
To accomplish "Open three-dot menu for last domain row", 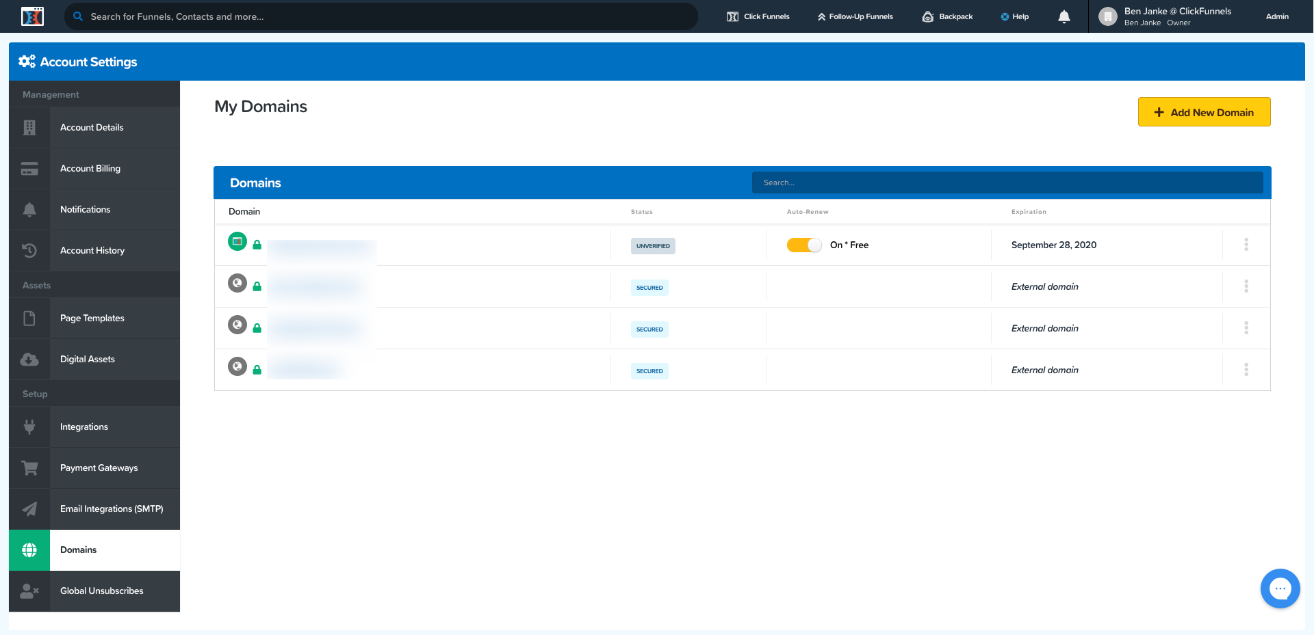I will click(x=1246, y=370).
